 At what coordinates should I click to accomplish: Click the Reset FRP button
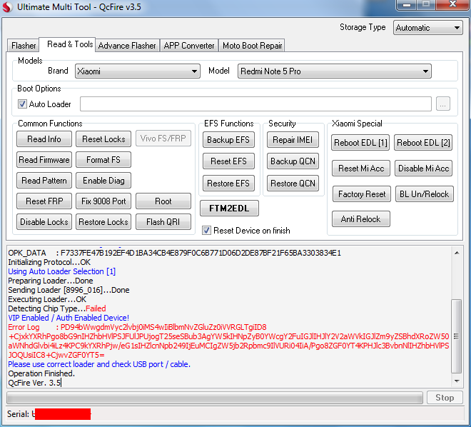click(44, 201)
